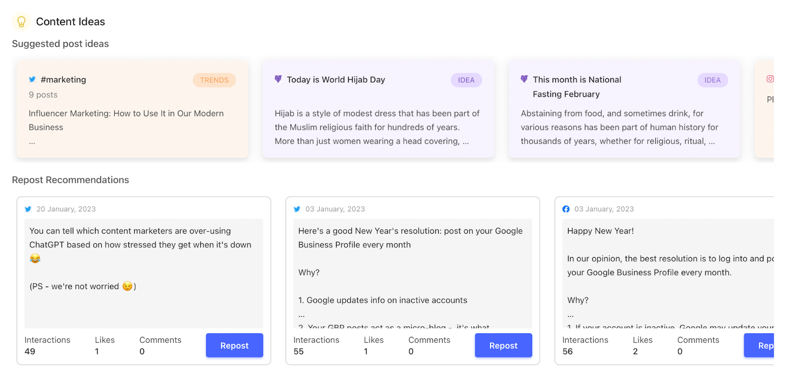Viewport: 787px width, 382px height.
Task: Open the #marketing trend title
Action: (x=63, y=80)
